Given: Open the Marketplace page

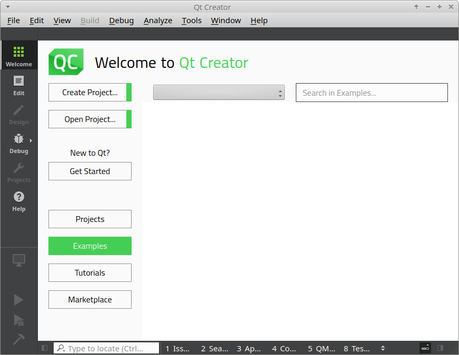Looking at the screenshot, I should pyautogui.click(x=90, y=300).
